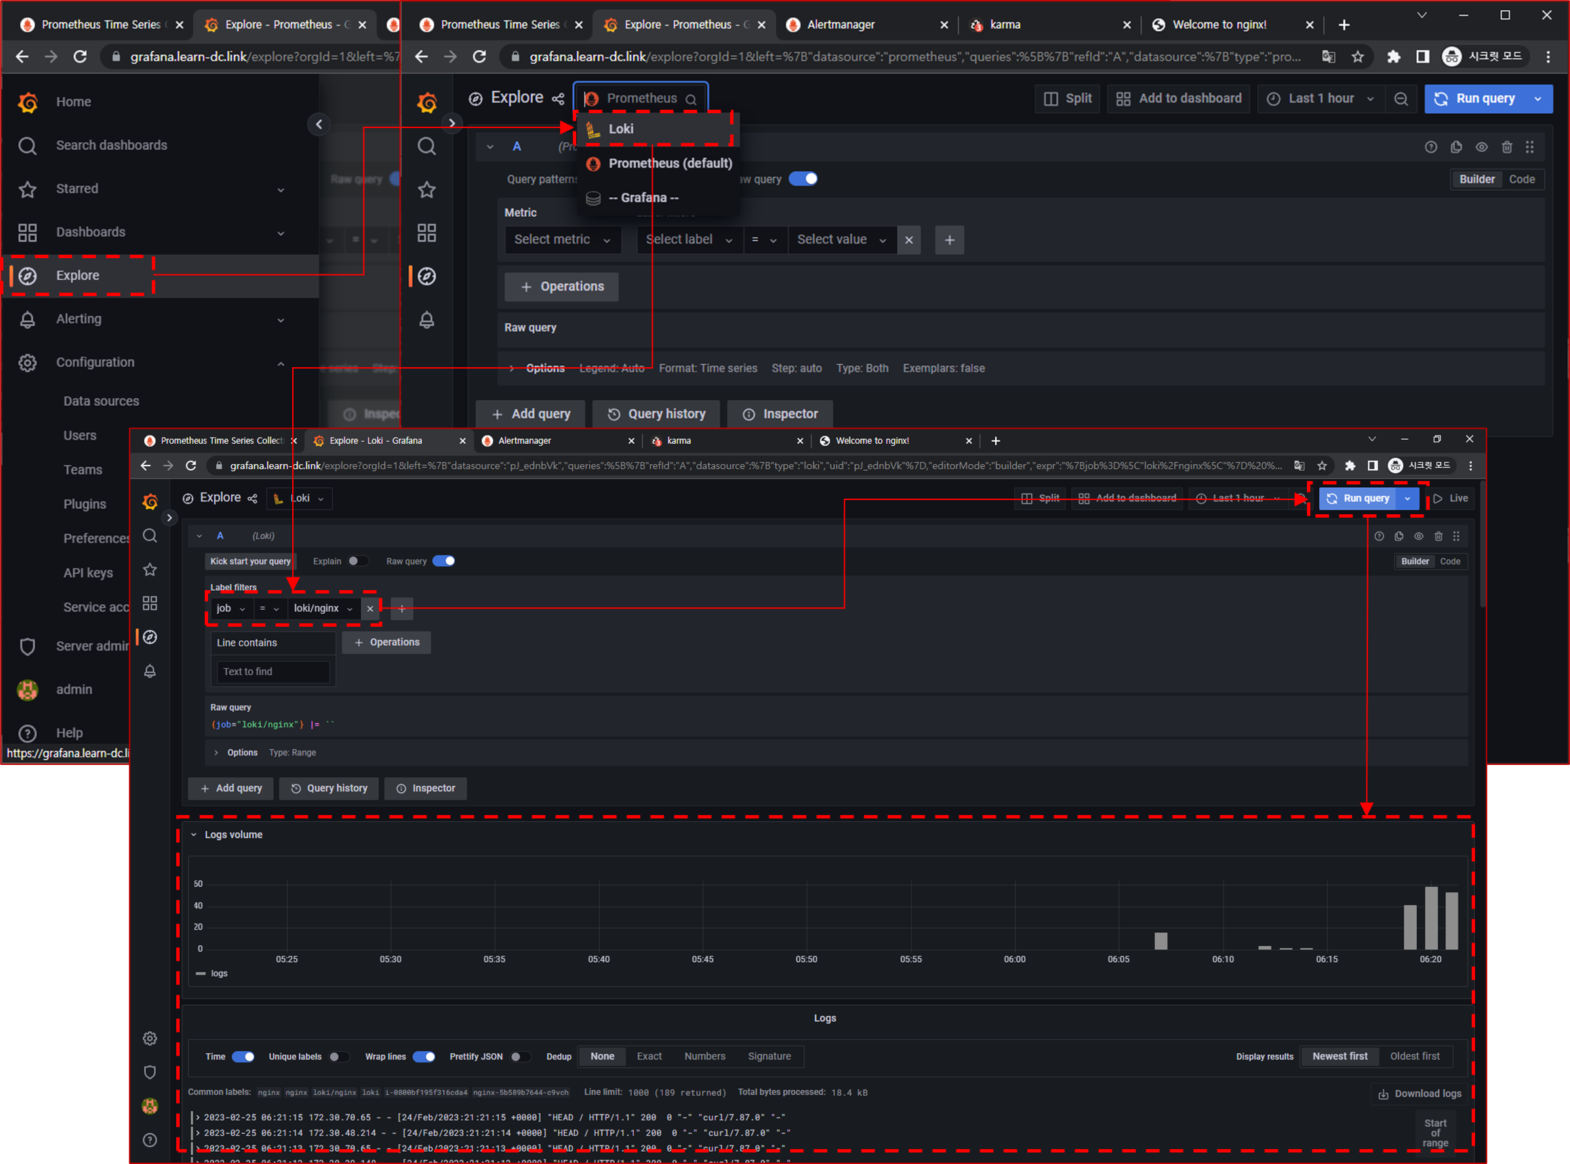Click the share icon next to Explore title

(558, 99)
